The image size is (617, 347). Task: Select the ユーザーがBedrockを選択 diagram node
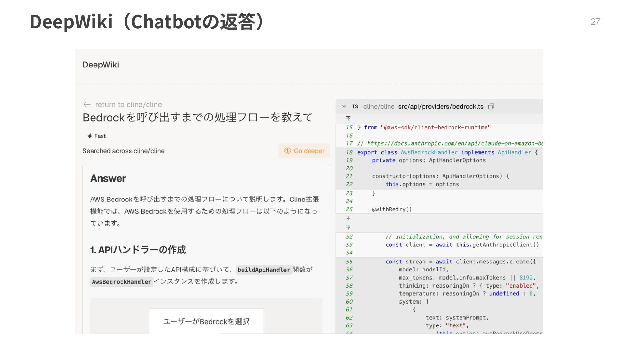tap(206, 321)
